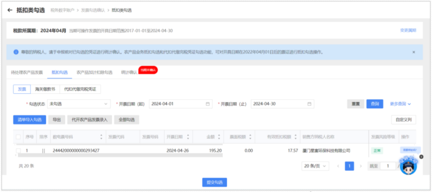432x192 pixels.
Task: Click the 变更属期 link
Action: [408, 30]
